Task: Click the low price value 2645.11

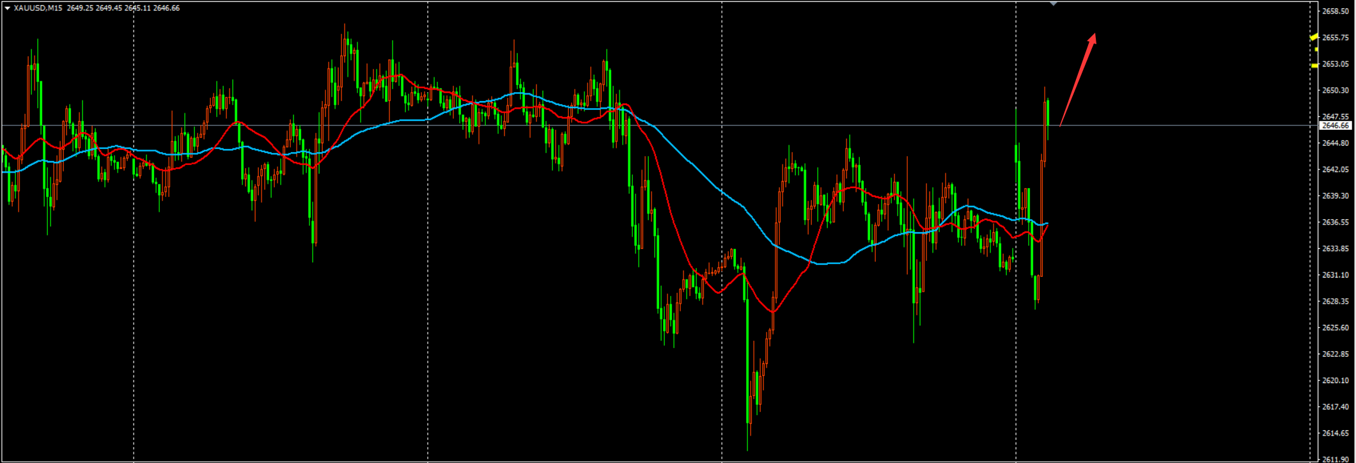Action: pos(137,8)
